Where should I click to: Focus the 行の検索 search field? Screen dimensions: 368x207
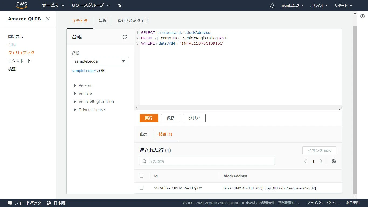207,161
